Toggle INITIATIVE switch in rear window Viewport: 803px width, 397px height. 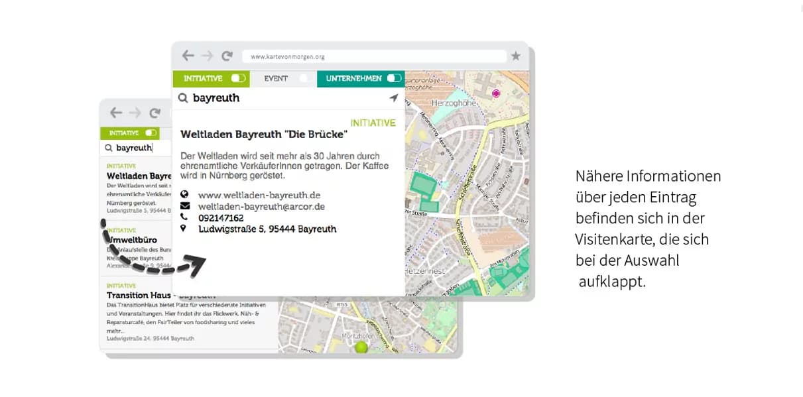[x=151, y=133]
